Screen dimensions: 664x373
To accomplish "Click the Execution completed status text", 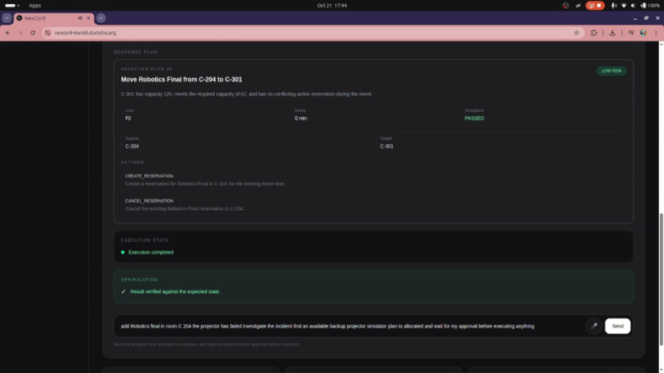I will click(151, 252).
